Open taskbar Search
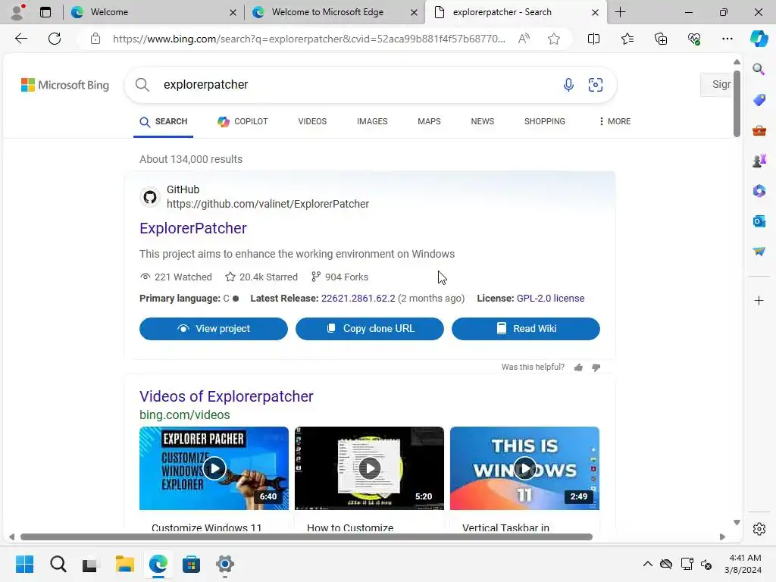776x582 pixels. (58, 564)
